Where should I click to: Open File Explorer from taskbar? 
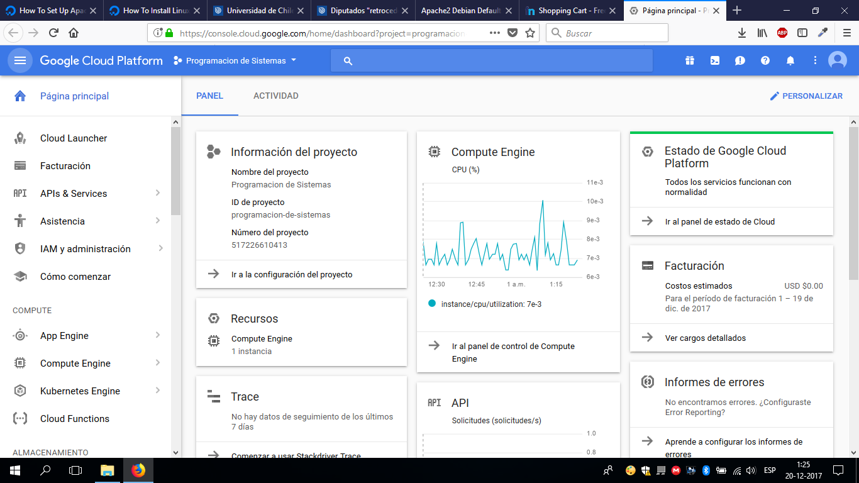coord(108,470)
